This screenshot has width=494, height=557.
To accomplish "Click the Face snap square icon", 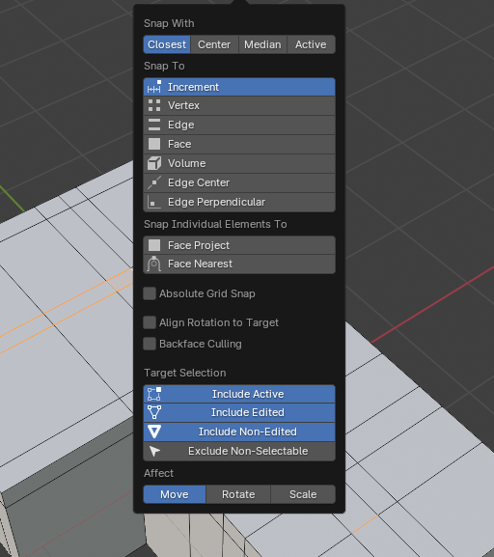I will (154, 144).
